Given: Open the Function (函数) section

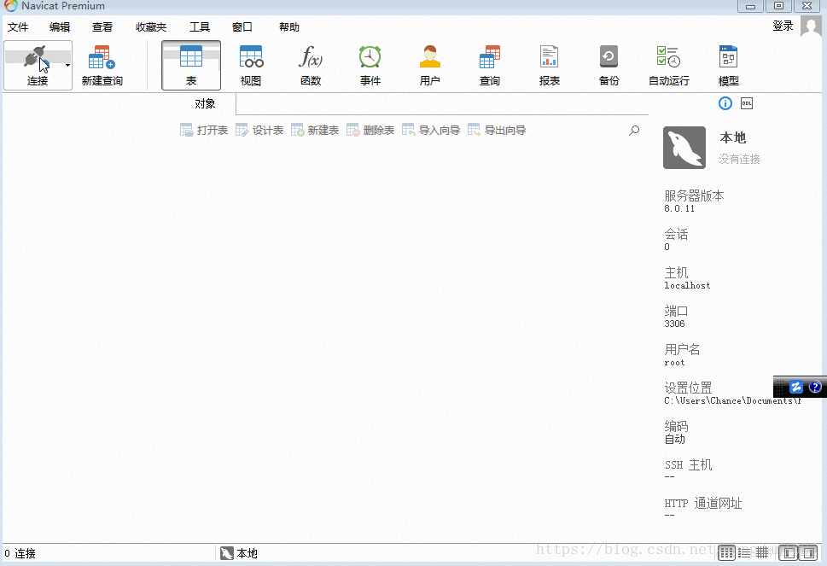Looking at the screenshot, I should pyautogui.click(x=311, y=66).
